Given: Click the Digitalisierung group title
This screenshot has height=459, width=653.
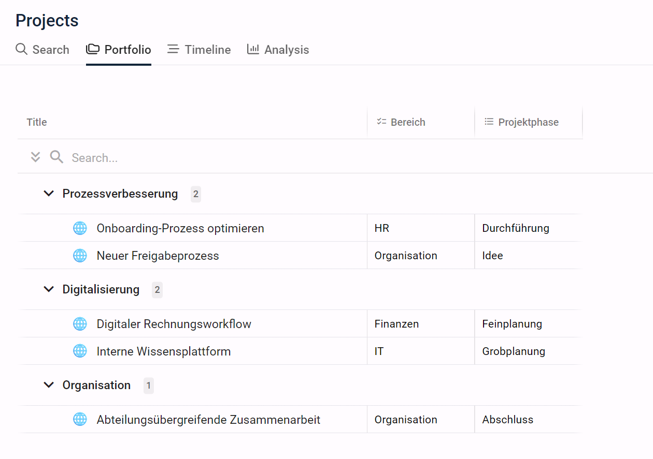Looking at the screenshot, I should pos(101,289).
